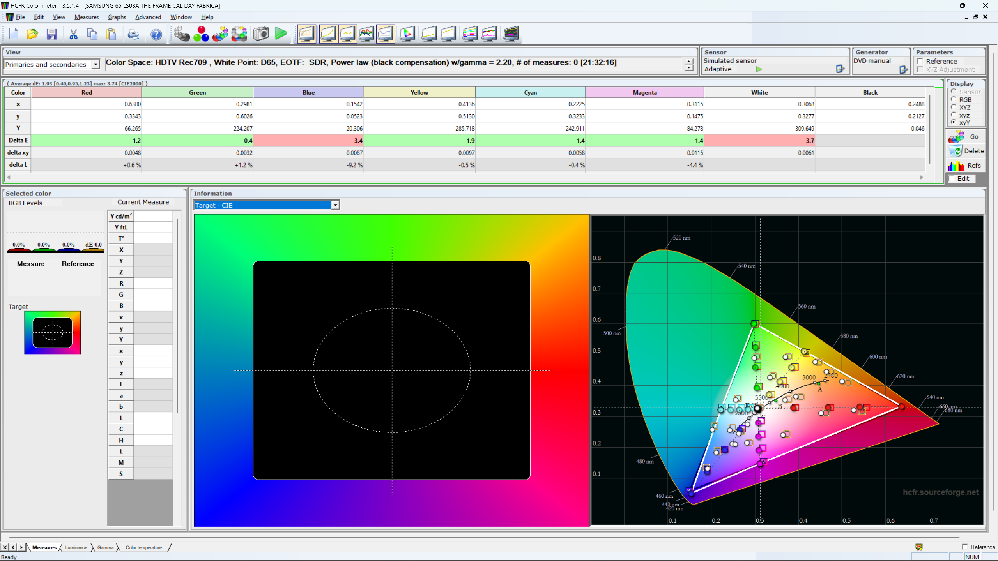Click the info text stepper up arrow
Screen dimensions: 998x561
point(689,61)
